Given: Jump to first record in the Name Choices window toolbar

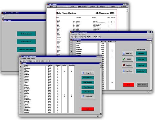Looking at the screenshot, I should [x=87, y=37].
